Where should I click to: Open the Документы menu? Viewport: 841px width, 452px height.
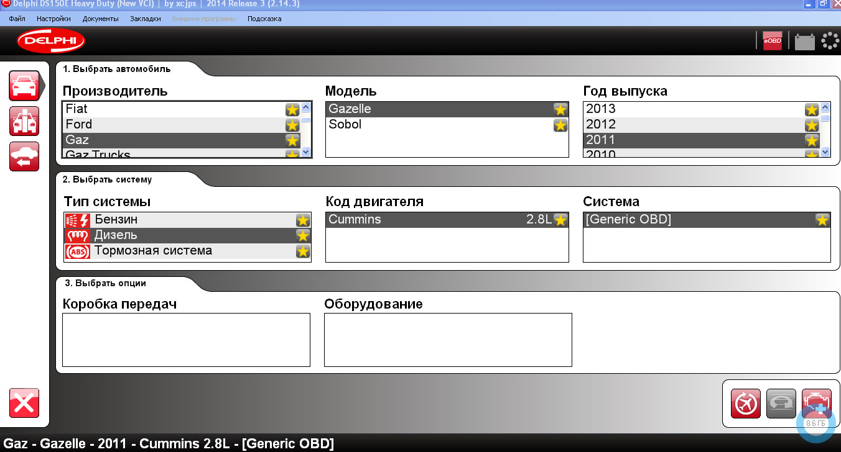click(x=100, y=19)
